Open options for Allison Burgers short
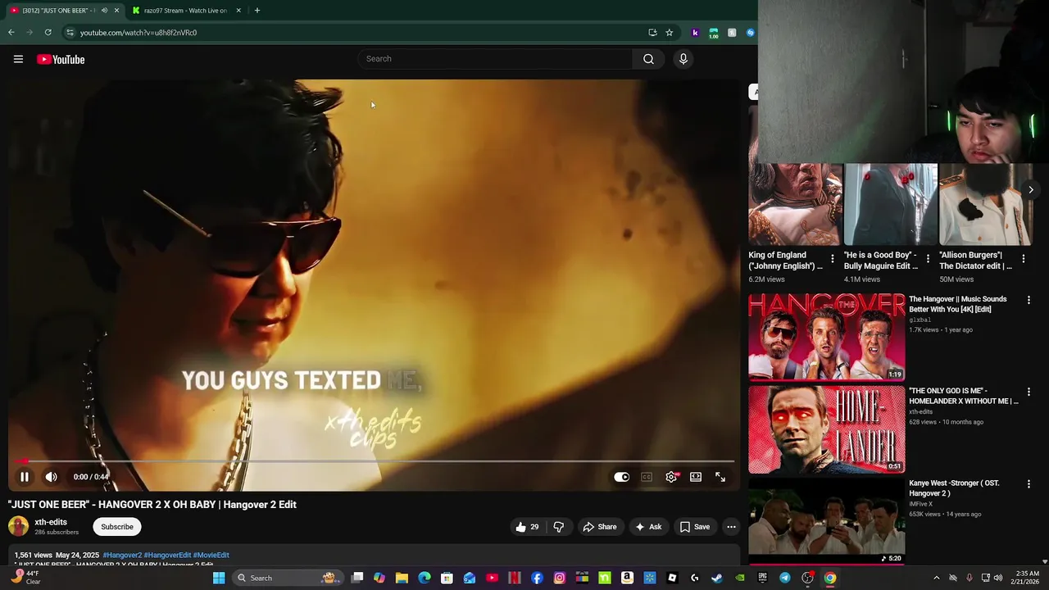 1023,259
